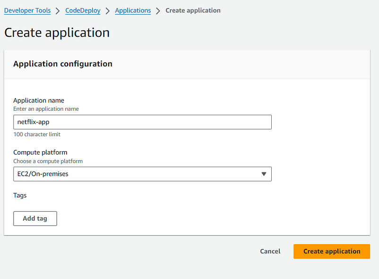Image resolution: width=379 pixels, height=279 pixels.
Task: Focus the Application name input field
Action: coord(142,122)
